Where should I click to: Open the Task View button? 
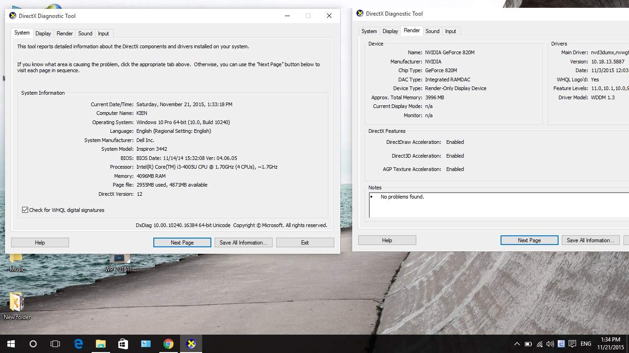(55, 343)
